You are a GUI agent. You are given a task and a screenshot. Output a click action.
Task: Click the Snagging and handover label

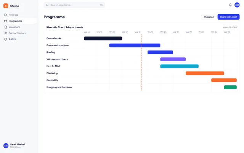point(59,87)
